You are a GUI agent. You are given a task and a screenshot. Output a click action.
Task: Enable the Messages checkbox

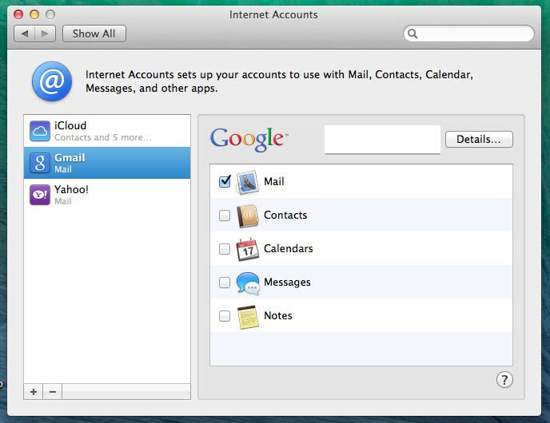[x=225, y=283]
